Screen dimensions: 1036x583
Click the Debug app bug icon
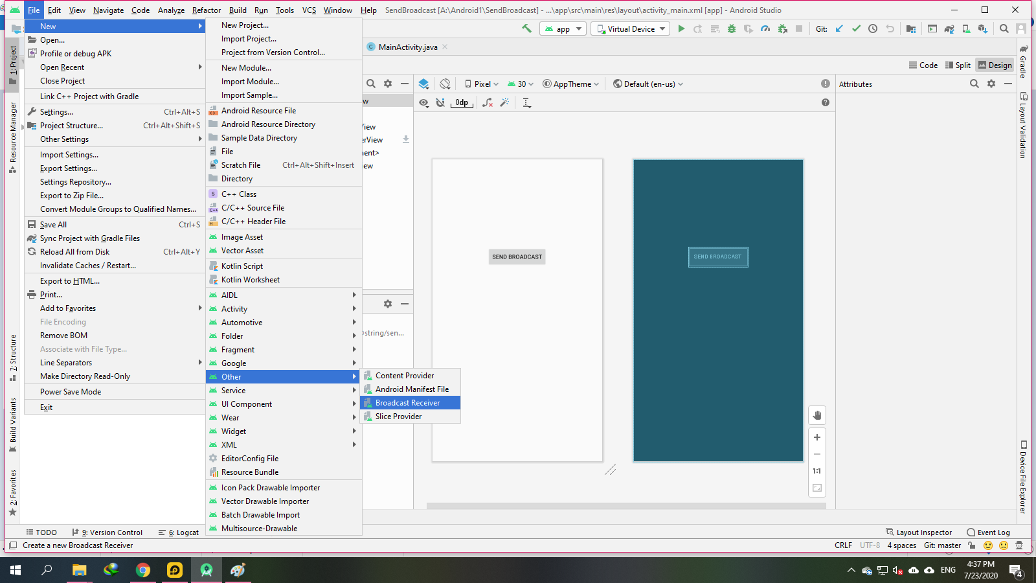[x=732, y=29]
